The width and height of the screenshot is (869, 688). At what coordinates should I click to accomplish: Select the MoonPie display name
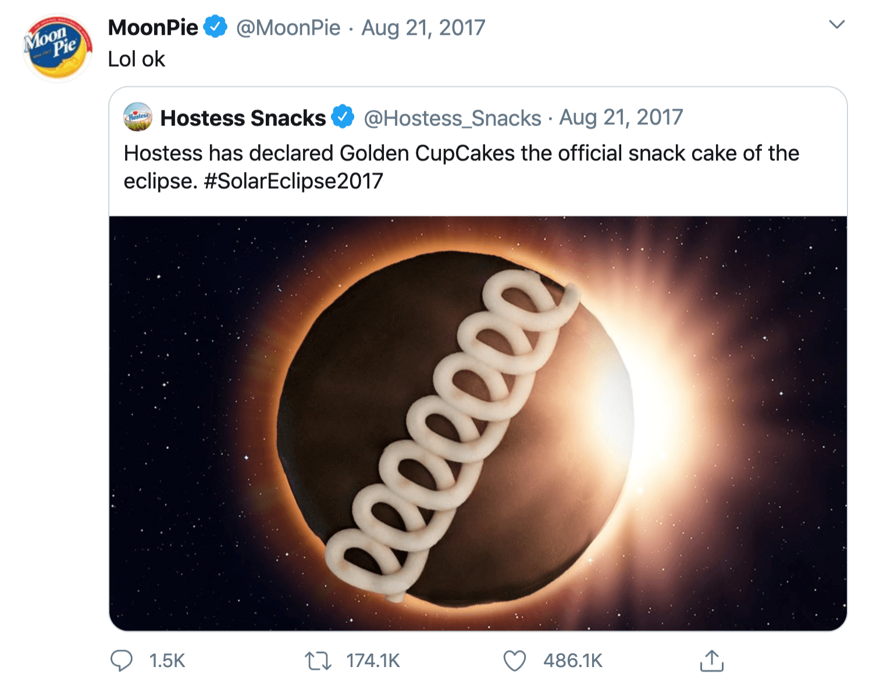[x=153, y=27]
